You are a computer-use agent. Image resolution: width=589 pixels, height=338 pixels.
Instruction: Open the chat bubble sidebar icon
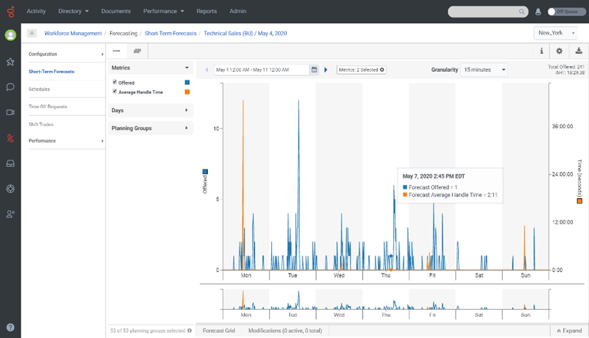[10, 87]
